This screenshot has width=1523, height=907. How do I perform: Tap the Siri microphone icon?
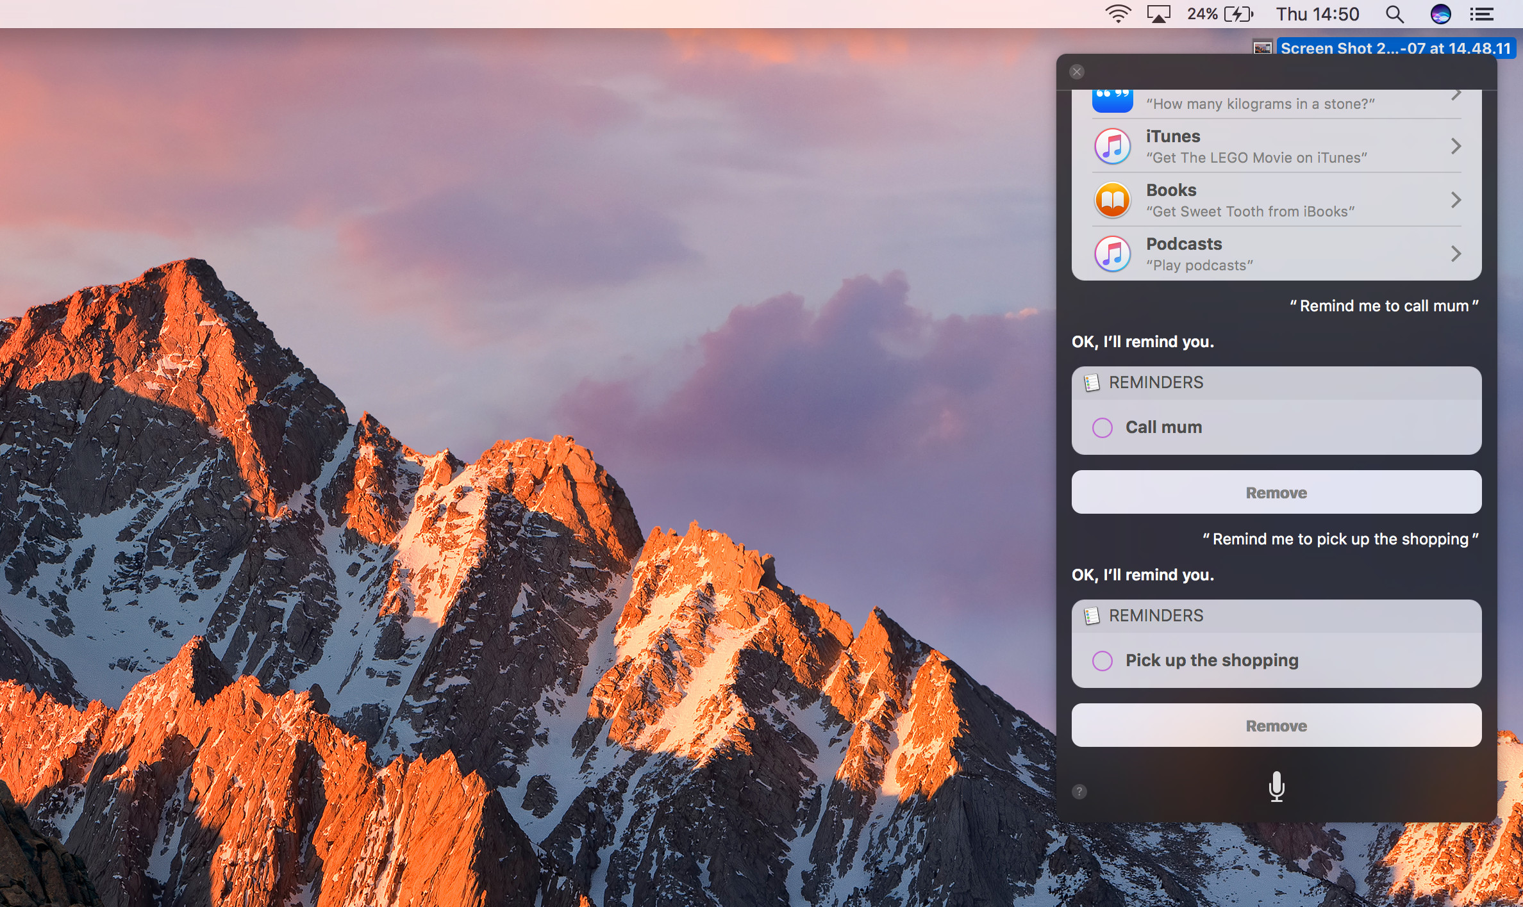[1276, 787]
